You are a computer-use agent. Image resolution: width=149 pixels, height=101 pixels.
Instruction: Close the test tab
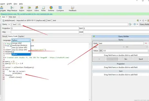7,17
